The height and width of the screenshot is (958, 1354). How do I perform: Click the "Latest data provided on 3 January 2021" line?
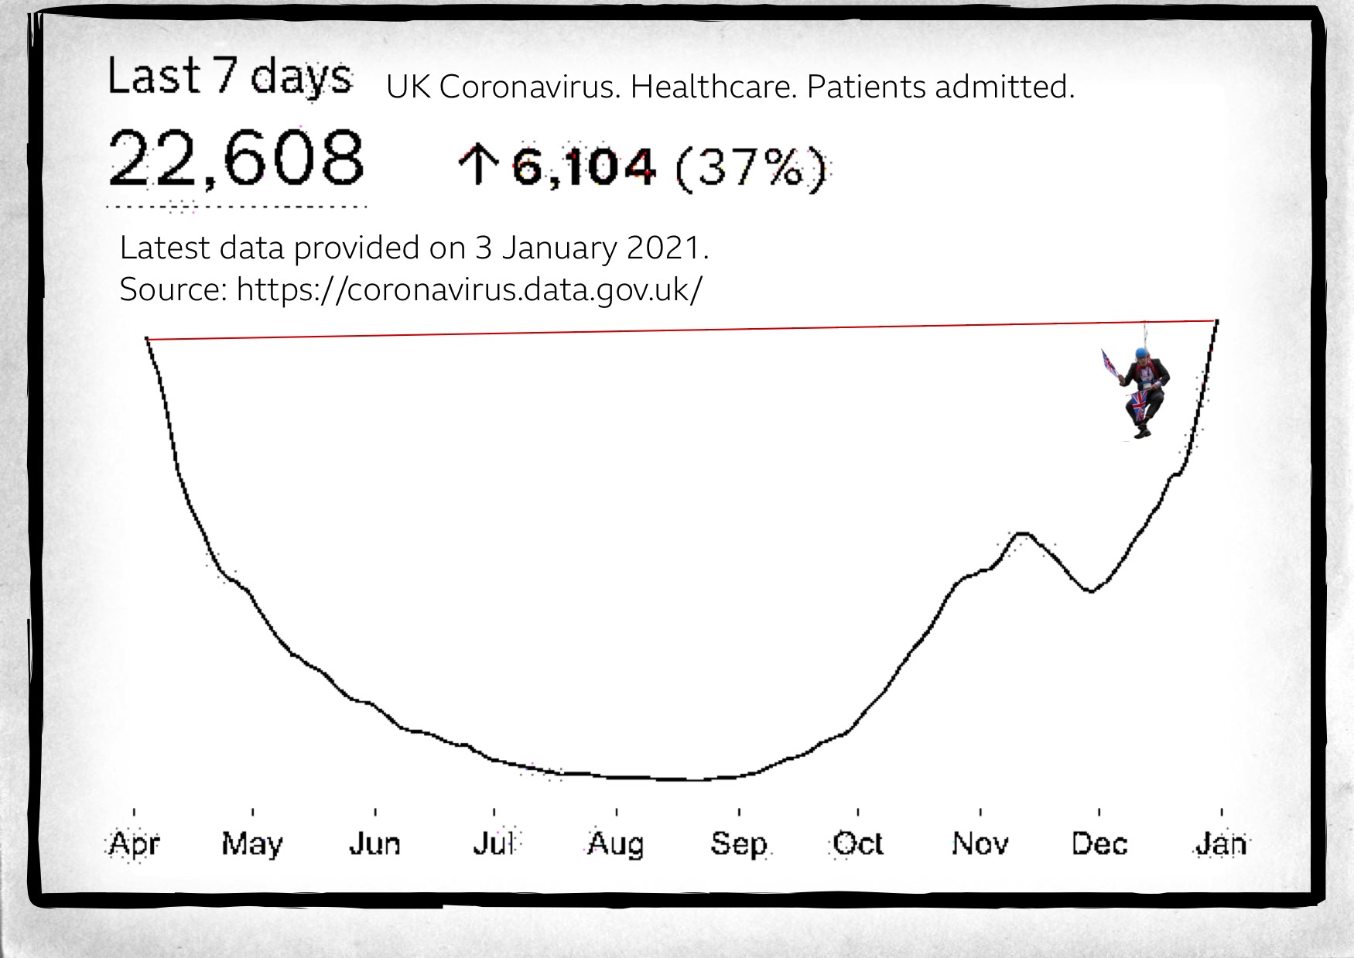tap(414, 248)
